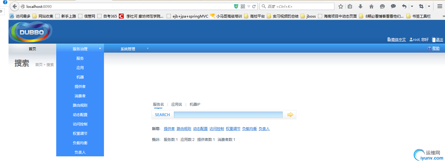445x163 pixels.
Task: Open the 信管网 bookmark
Action: [x=87, y=16]
